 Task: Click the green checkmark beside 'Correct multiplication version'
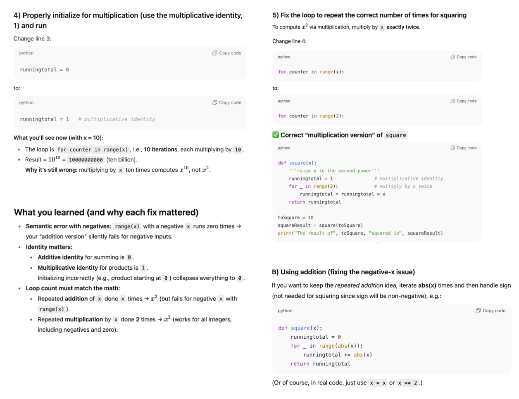pyautogui.click(x=276, y=135)
